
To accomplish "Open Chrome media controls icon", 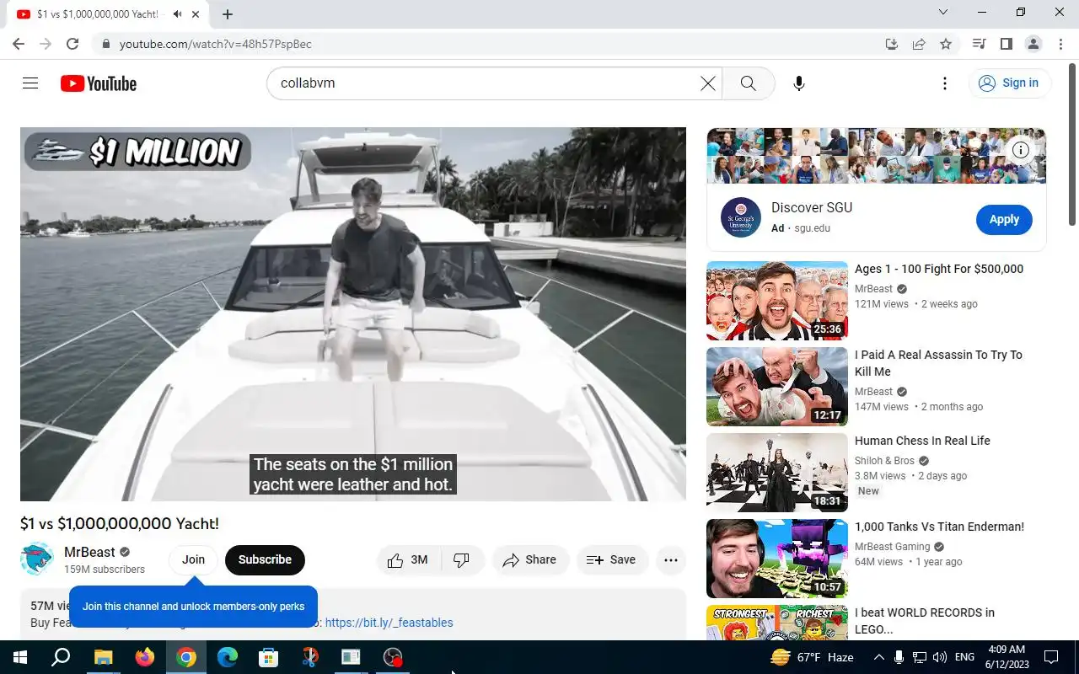I will click(x=979, y=44).
